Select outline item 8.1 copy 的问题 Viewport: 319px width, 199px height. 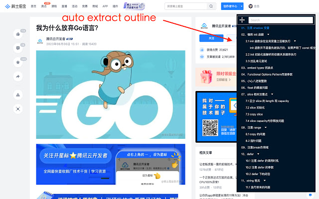coord(255,134)
